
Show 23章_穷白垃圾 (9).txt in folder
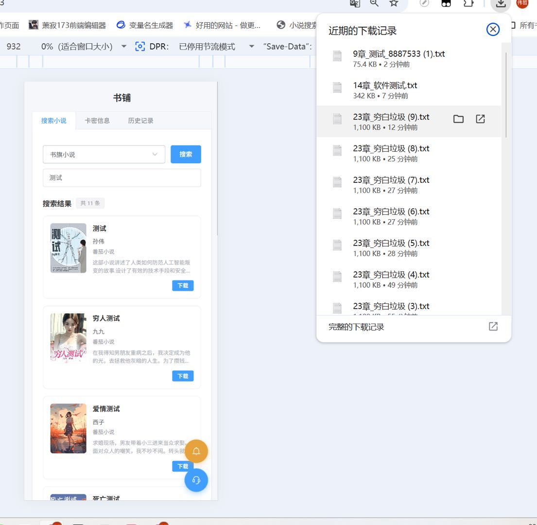pos(458,119)
